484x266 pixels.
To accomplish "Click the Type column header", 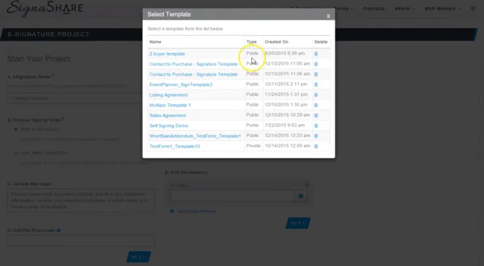I will click(x=251, y=42).
